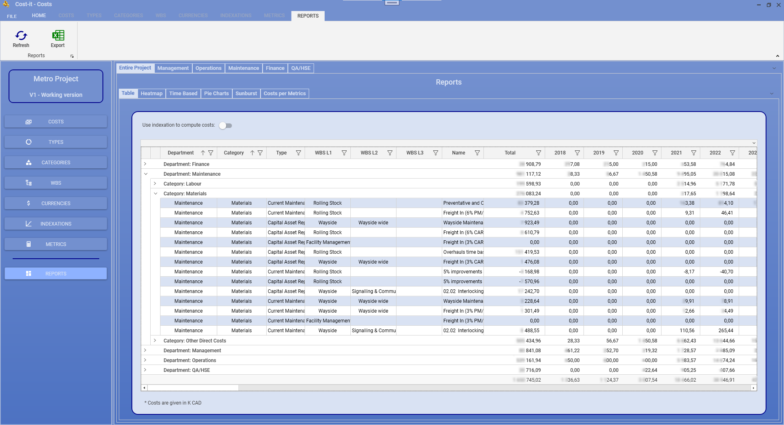Open the Costs per Metrics tab
Image resolution: width=784 pixels, height=425 pixels.
pos(285,94)
